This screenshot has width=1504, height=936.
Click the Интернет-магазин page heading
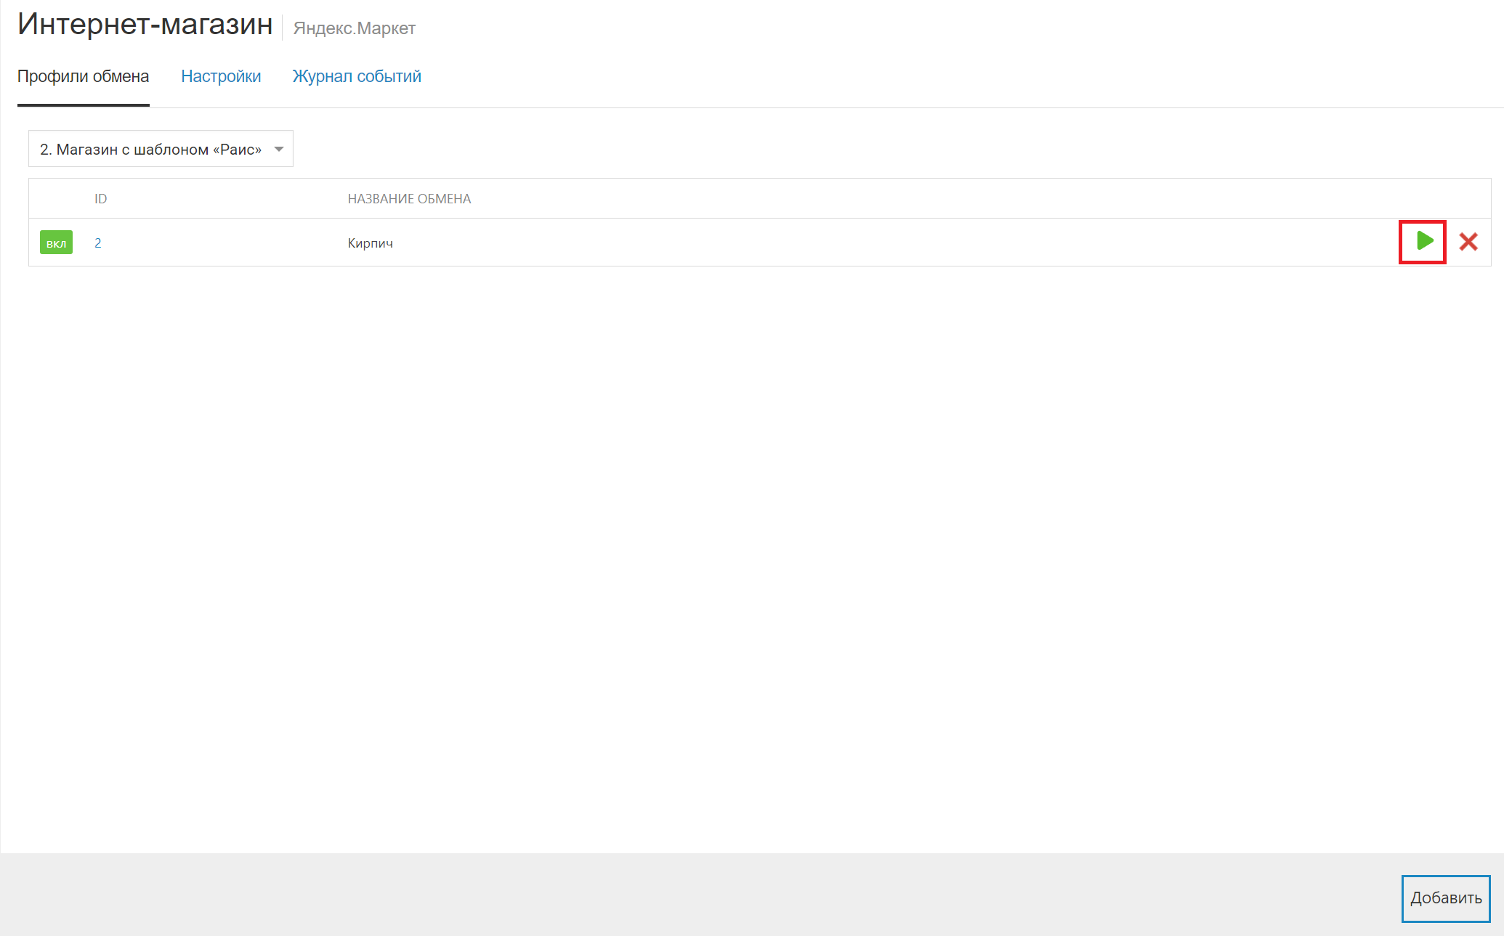tap(145, 25)
